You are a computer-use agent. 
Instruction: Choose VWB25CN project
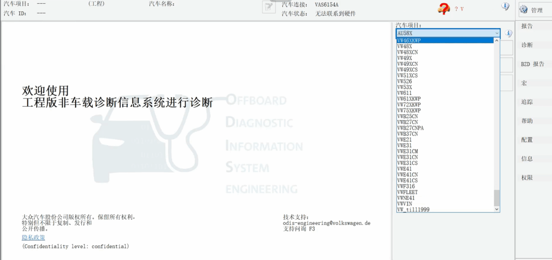point(445,117)
